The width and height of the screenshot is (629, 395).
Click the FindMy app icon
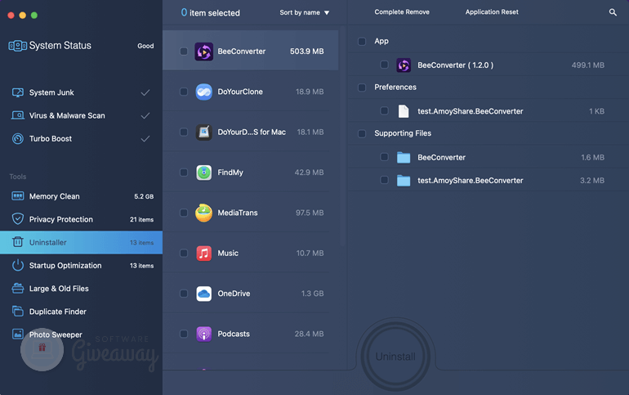(x=203, y=173)
